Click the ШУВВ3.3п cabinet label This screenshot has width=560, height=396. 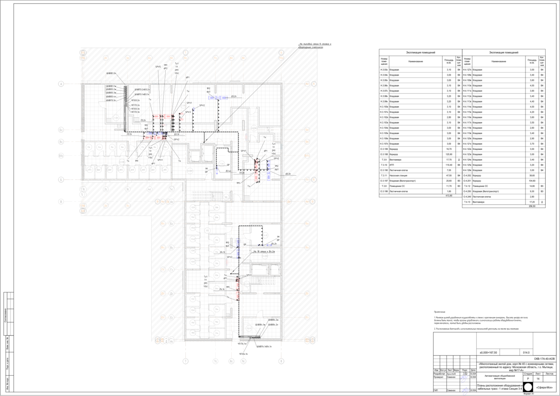click(111, 73)
